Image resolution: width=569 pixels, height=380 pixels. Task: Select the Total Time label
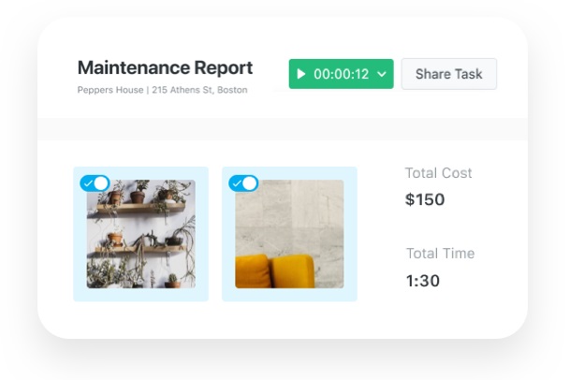click(440, 254)
